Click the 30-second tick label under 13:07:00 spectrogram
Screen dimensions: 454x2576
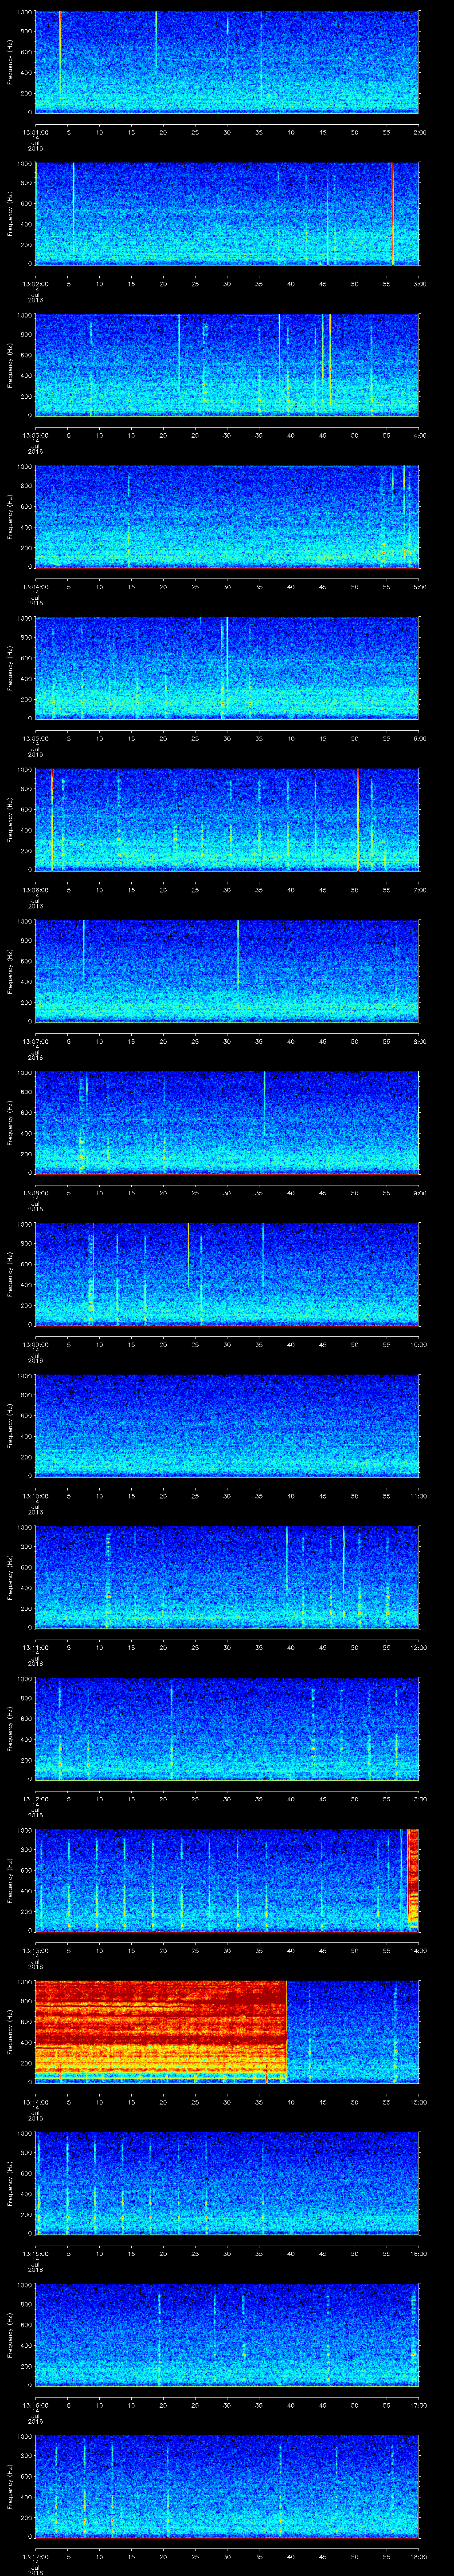point(227,1041)
